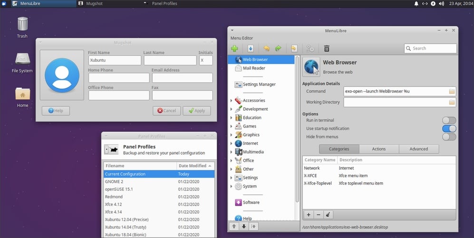Image resolution: width=474 pixels, height=238 pixels.
Task: Click the folder browse icon in Command field
Action: 452,91
